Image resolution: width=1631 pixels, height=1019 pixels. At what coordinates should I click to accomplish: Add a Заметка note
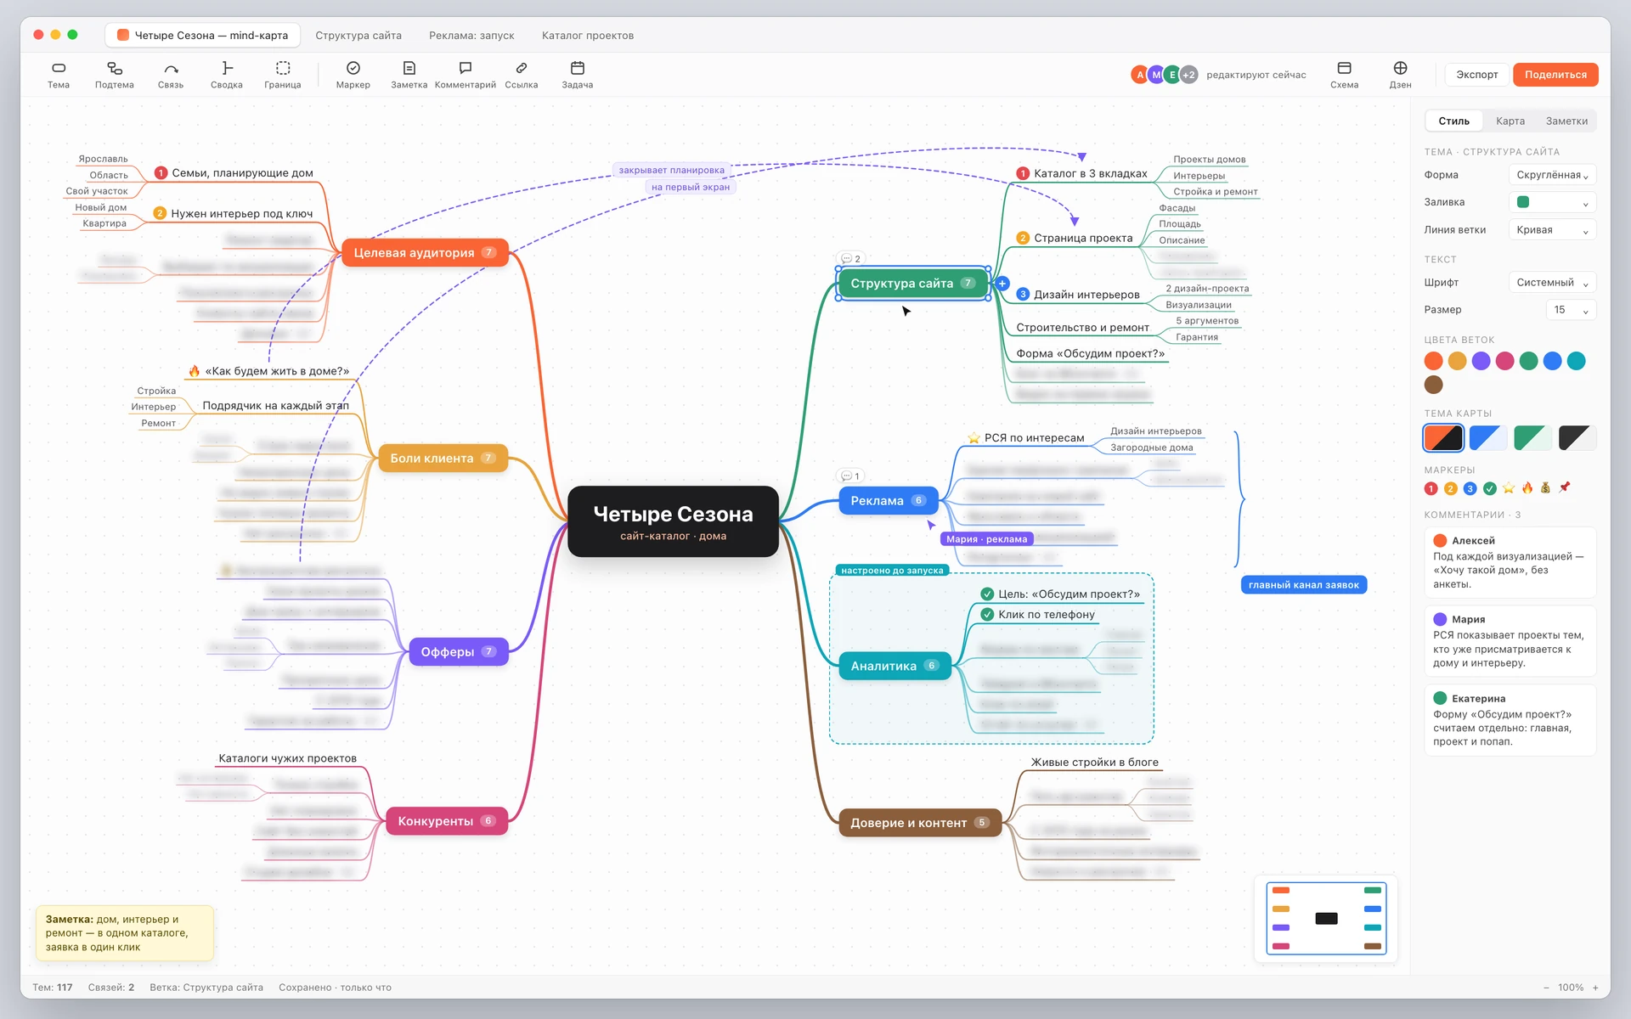point(409,75)
